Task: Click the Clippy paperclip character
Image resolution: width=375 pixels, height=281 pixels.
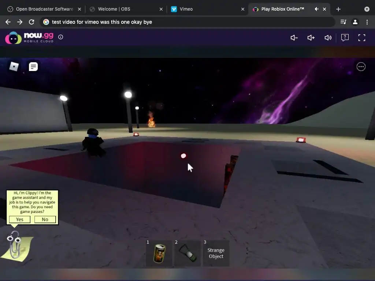Action: pos(15,245)
